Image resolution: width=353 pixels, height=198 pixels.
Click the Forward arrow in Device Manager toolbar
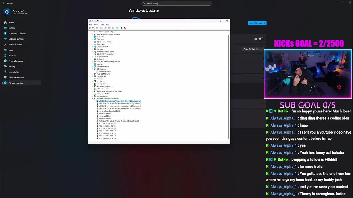pos(93,28)
